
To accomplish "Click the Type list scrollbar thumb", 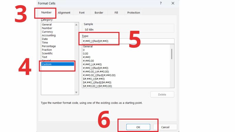I will (172, 54).
